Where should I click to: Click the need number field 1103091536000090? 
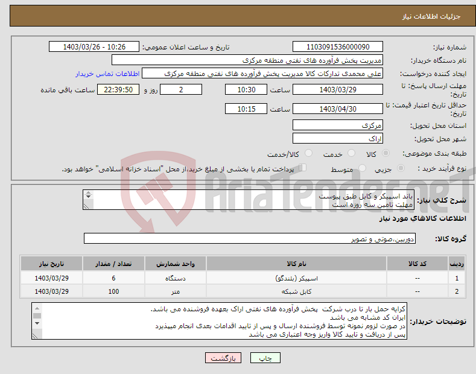point(338,47)
